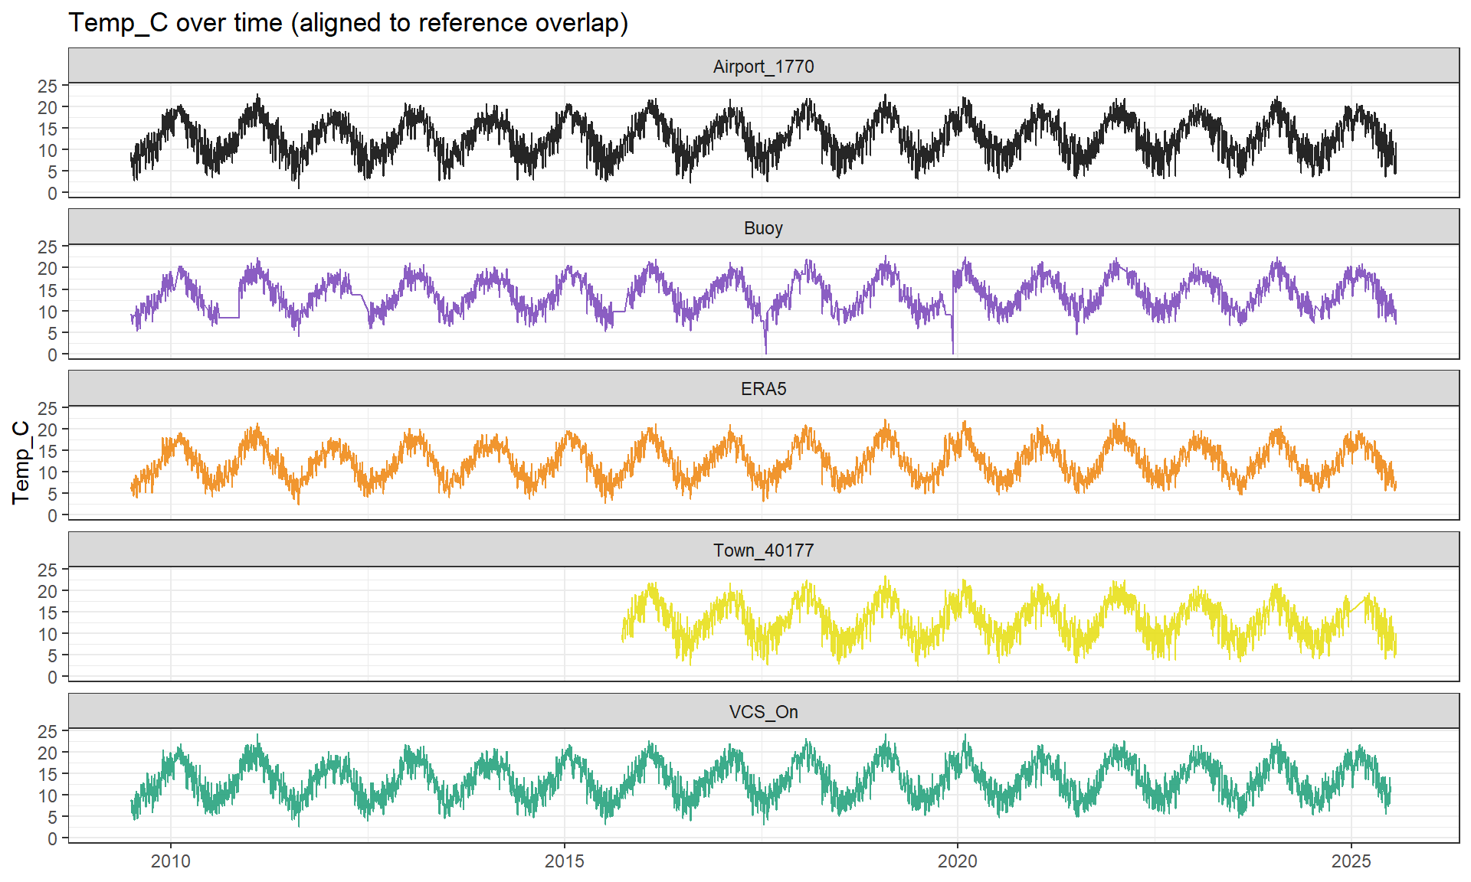Click the chart title text
Viewport: 1471px width, 882px height.
point(348,23)
